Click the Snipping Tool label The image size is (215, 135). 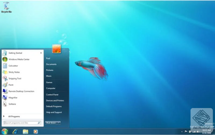point(15,78)
